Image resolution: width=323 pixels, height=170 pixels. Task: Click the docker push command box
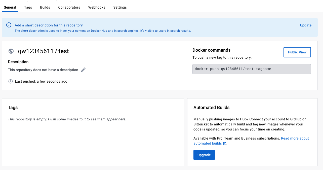click(252, 69)
